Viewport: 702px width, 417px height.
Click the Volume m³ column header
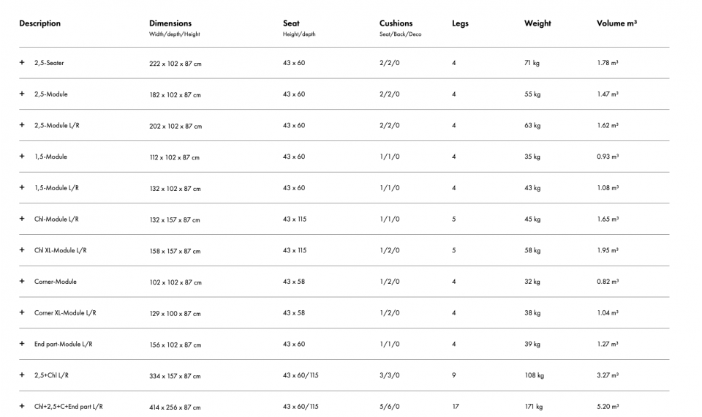click(x=616, y=23)
